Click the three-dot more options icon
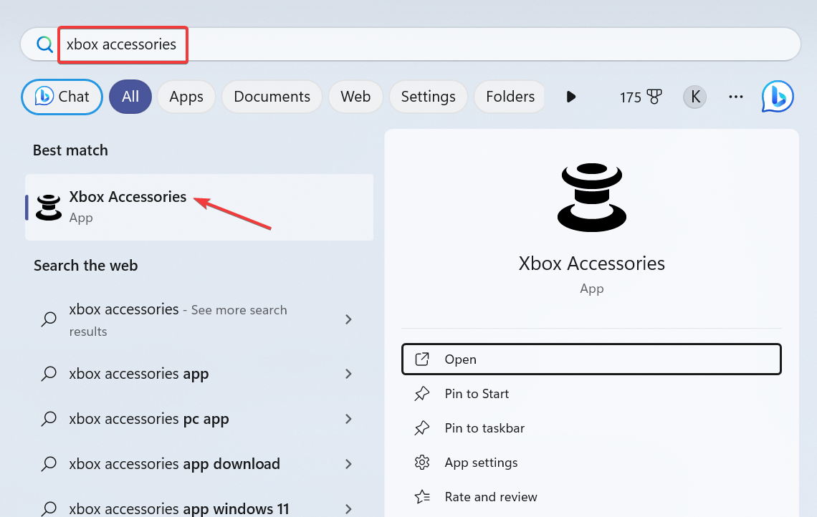 [735, 97]
